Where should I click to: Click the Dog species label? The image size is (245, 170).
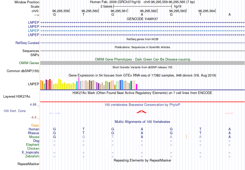pos(36,141)
